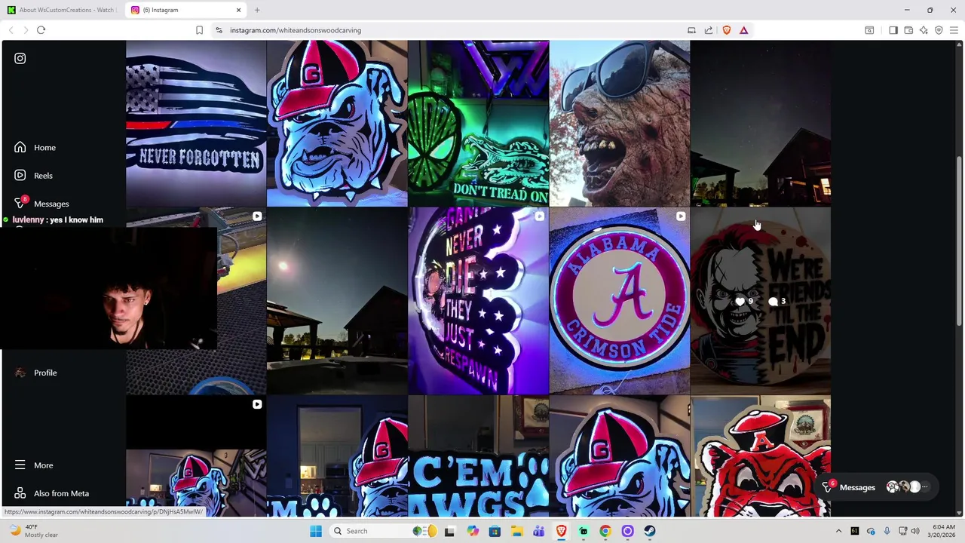
Task: Select the Instagram browser tab
Action: (184, 10)
